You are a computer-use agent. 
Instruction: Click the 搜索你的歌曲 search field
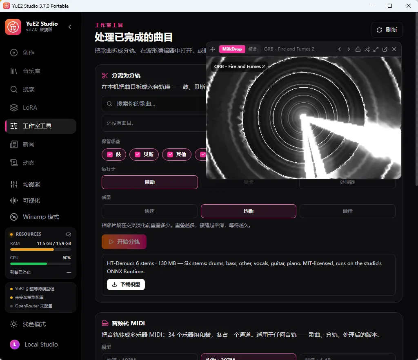154,104
